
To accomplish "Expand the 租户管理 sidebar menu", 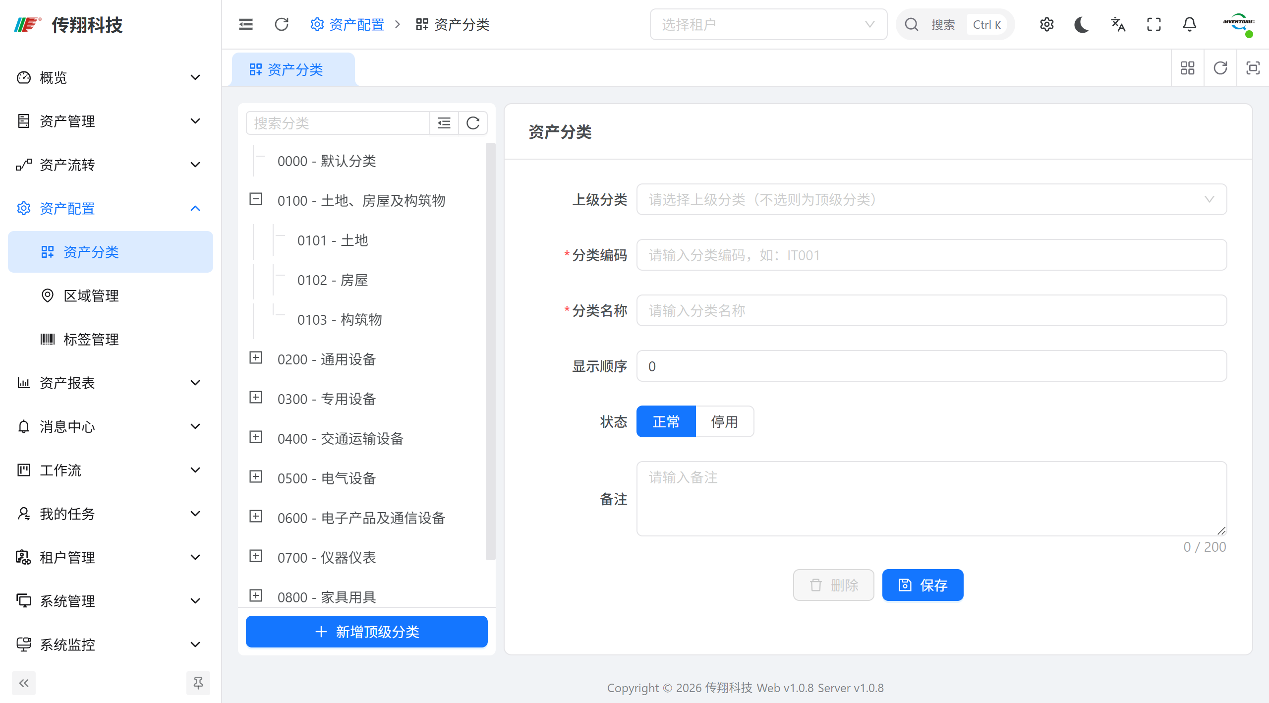I will pyautogui.click(x=110, y=557).
